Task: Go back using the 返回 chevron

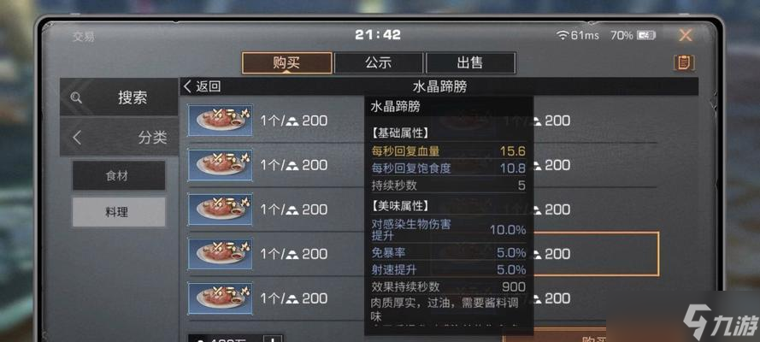Action: click(202, 86)
